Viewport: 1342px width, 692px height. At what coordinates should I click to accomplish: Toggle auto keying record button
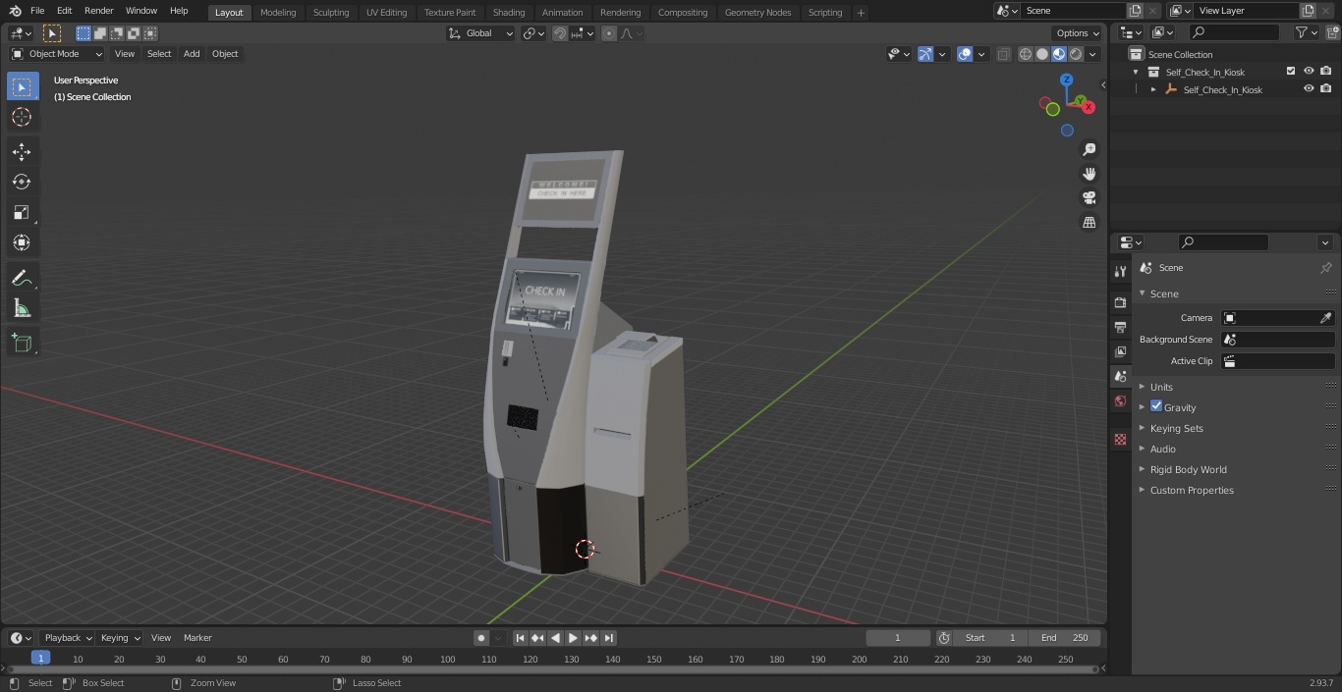pyautogui.click(x=481, y=638)
